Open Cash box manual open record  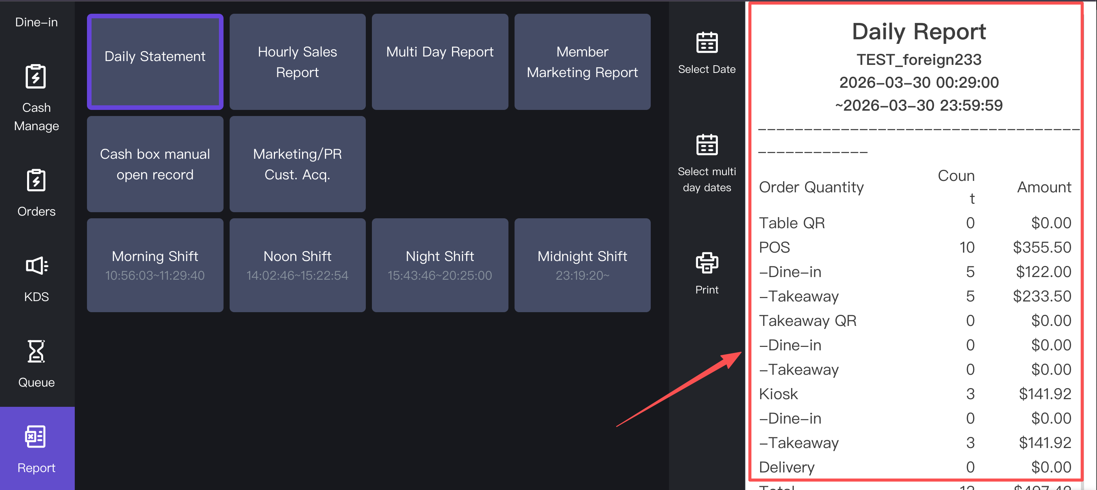point(155,164)
